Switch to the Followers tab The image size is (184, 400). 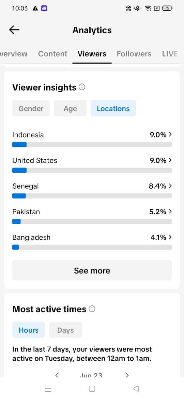[x=134, y=54]
